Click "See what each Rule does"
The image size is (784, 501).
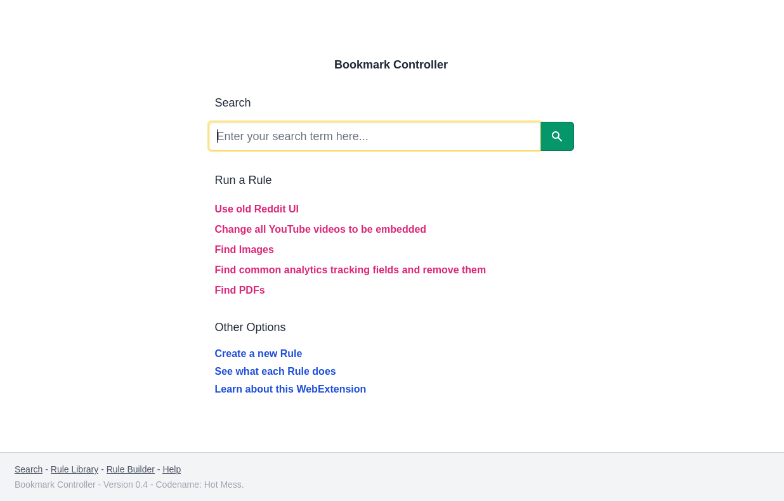275,371
